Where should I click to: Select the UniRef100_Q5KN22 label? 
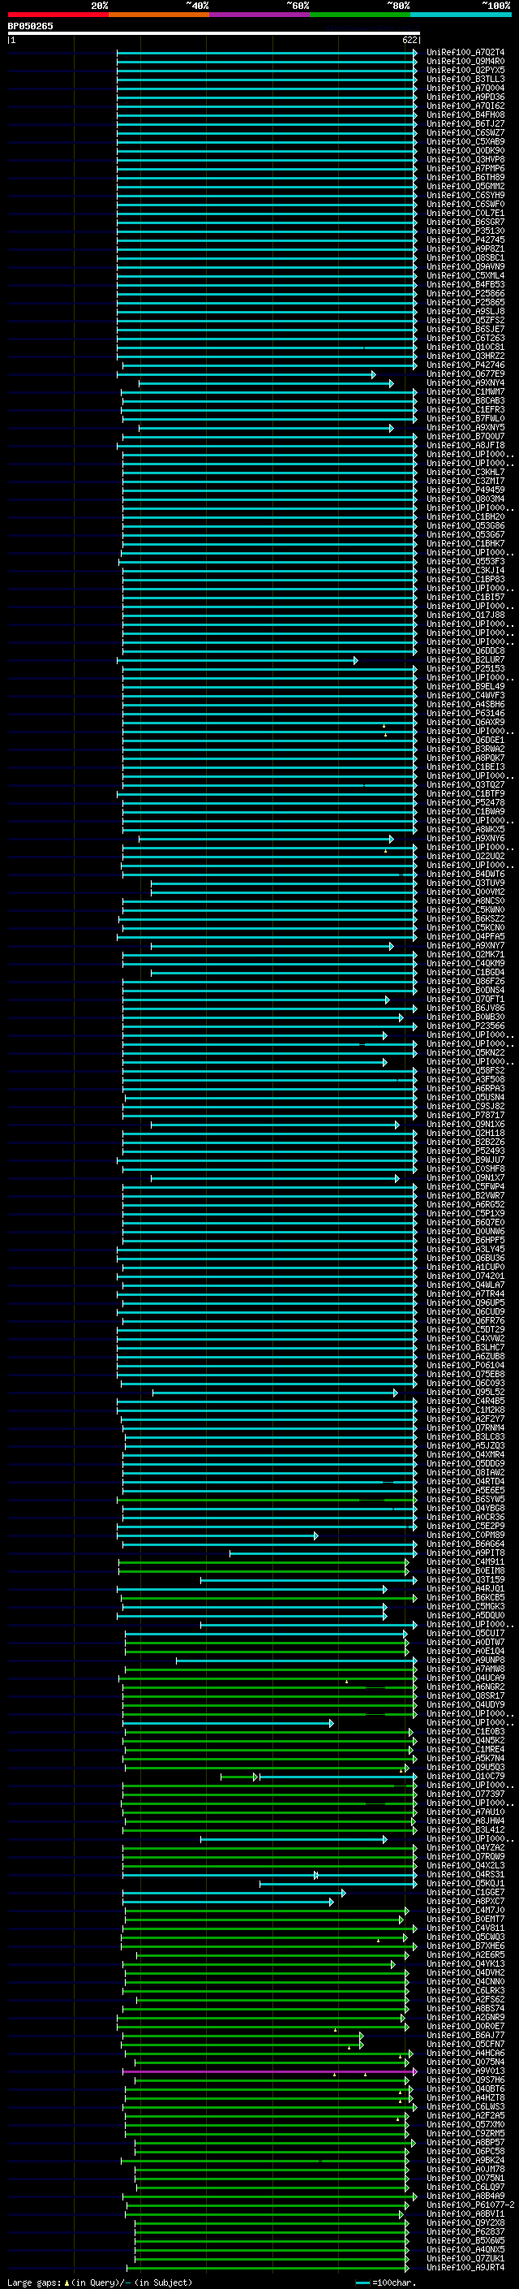pyautogui.click(x=465, y=1053)
